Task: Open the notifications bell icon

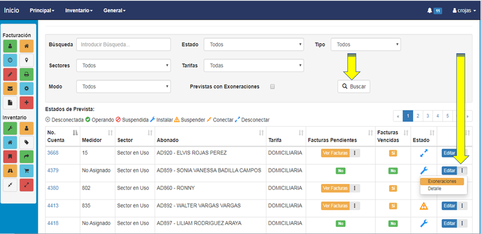Action: [x=430, y=10]
